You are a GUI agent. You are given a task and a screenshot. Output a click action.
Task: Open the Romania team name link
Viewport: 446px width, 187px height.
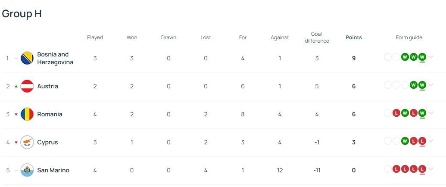point(50,115)
